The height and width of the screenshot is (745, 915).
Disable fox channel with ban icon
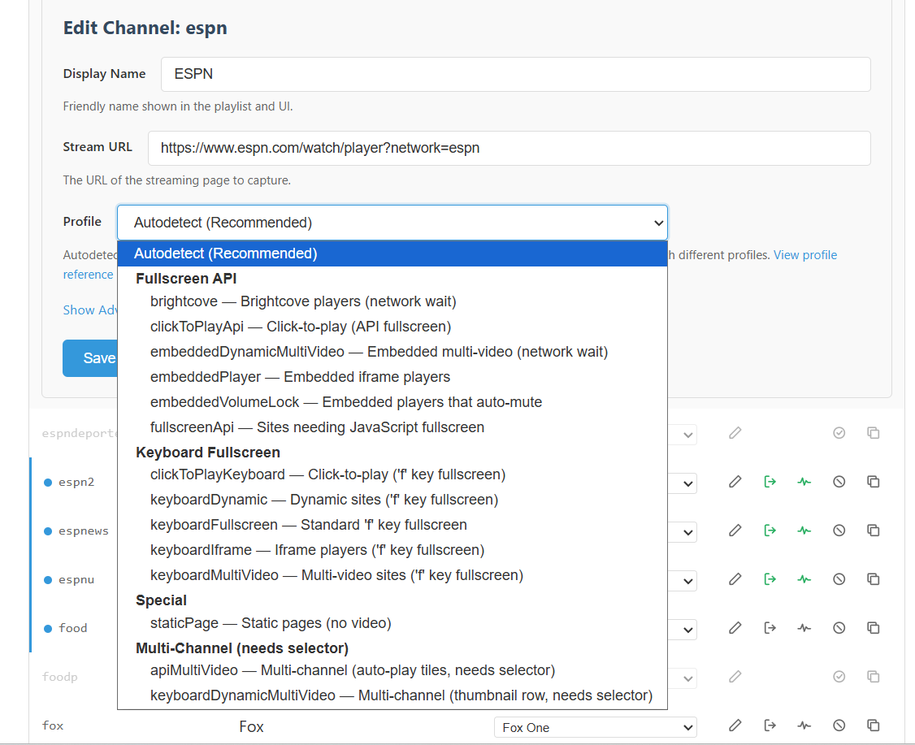click(839, 726)
